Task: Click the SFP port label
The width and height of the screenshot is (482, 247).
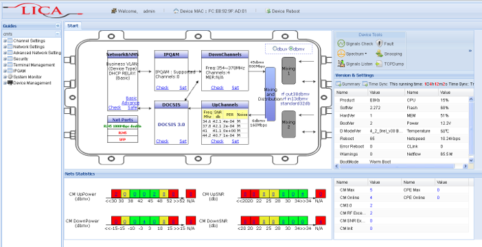Action: [123, 139]
